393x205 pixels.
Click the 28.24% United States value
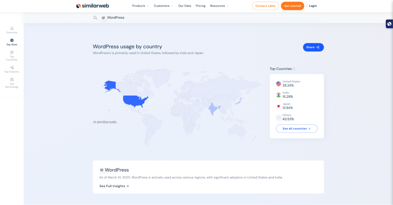(288, 85)
